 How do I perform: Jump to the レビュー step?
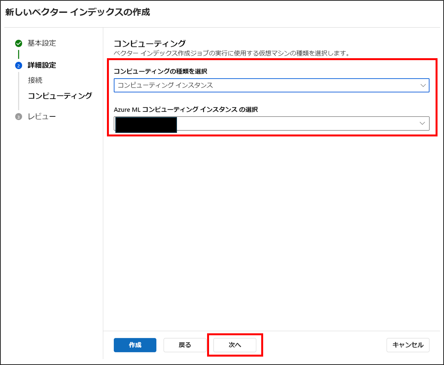tap(42, 116)
